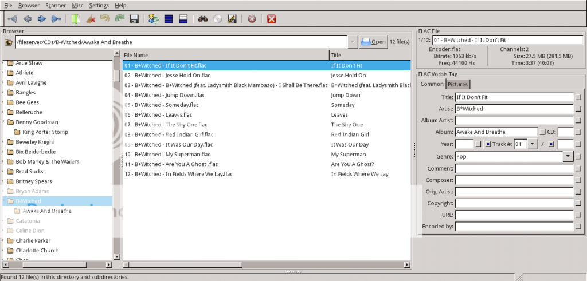Apply Album Artist to all files button
Screen dimensions: 587x281
click(x=578, y=121)
